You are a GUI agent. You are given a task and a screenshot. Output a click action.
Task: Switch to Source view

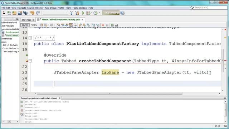point(25,25)
